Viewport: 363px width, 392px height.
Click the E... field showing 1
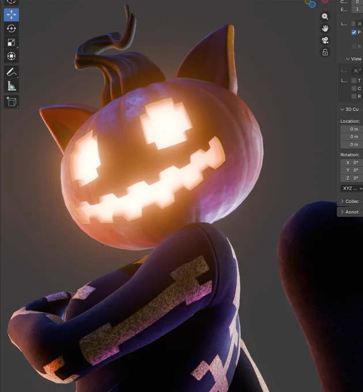(x=357, y=9)
